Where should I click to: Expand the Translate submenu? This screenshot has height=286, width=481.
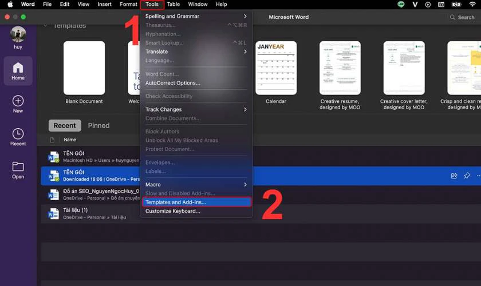(x=245, y=51)
